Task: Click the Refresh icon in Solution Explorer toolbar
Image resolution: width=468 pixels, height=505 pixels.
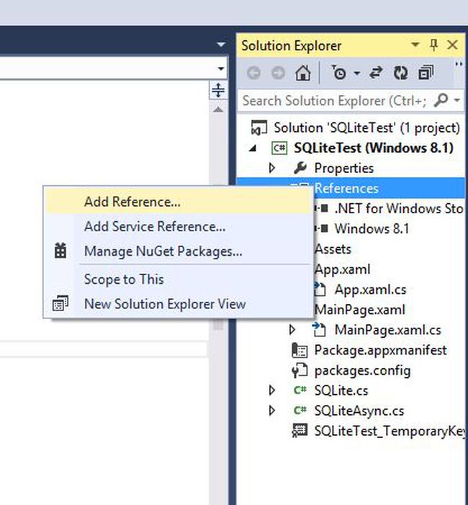Action: (x=401, y=73)
